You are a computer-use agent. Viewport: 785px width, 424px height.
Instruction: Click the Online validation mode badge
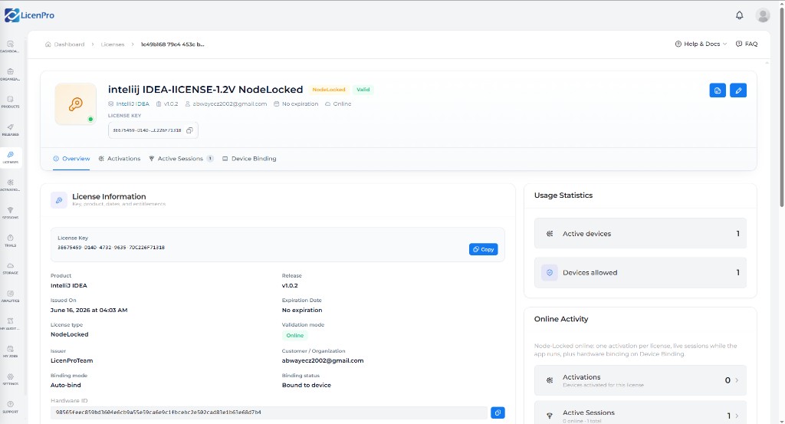[x=295, y=335]
